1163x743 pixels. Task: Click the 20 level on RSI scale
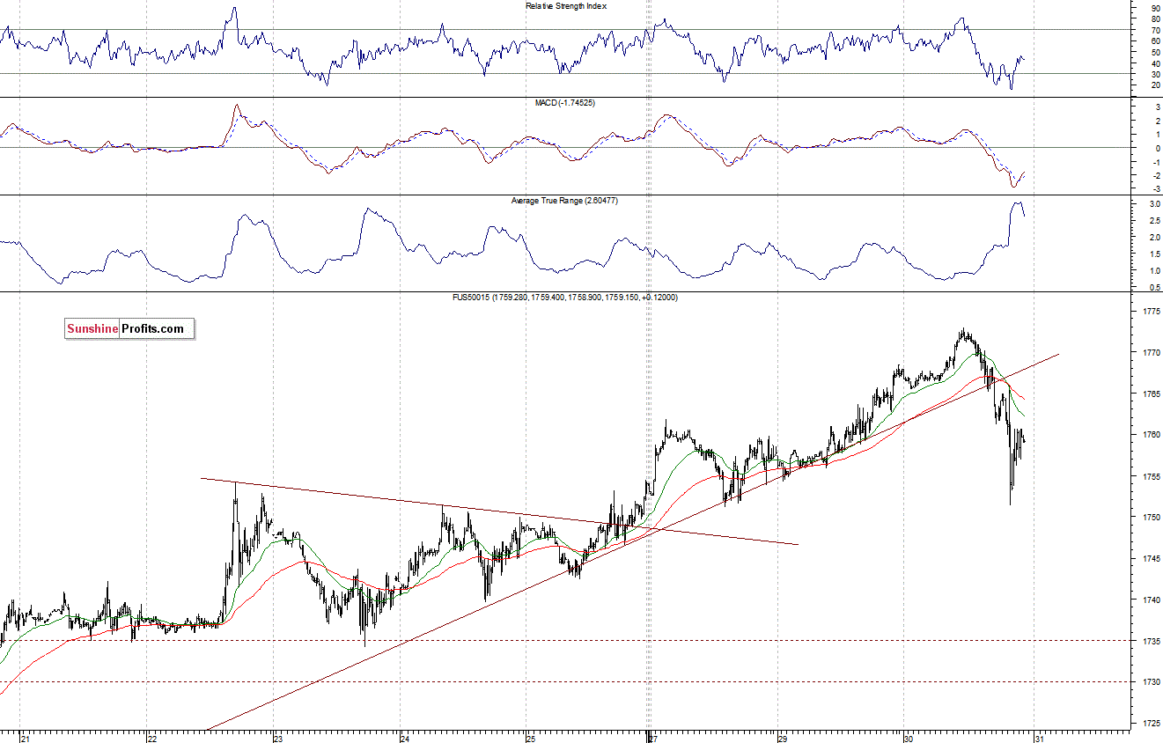[1155, 85]
